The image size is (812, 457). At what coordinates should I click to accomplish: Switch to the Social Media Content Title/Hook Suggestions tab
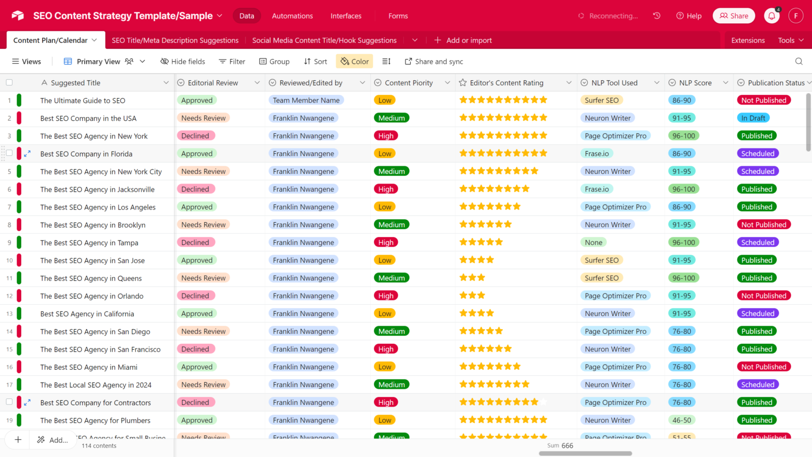click(324, 40)
